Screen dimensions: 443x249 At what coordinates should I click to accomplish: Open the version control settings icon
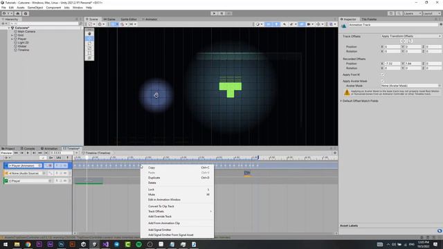point(26,13)
